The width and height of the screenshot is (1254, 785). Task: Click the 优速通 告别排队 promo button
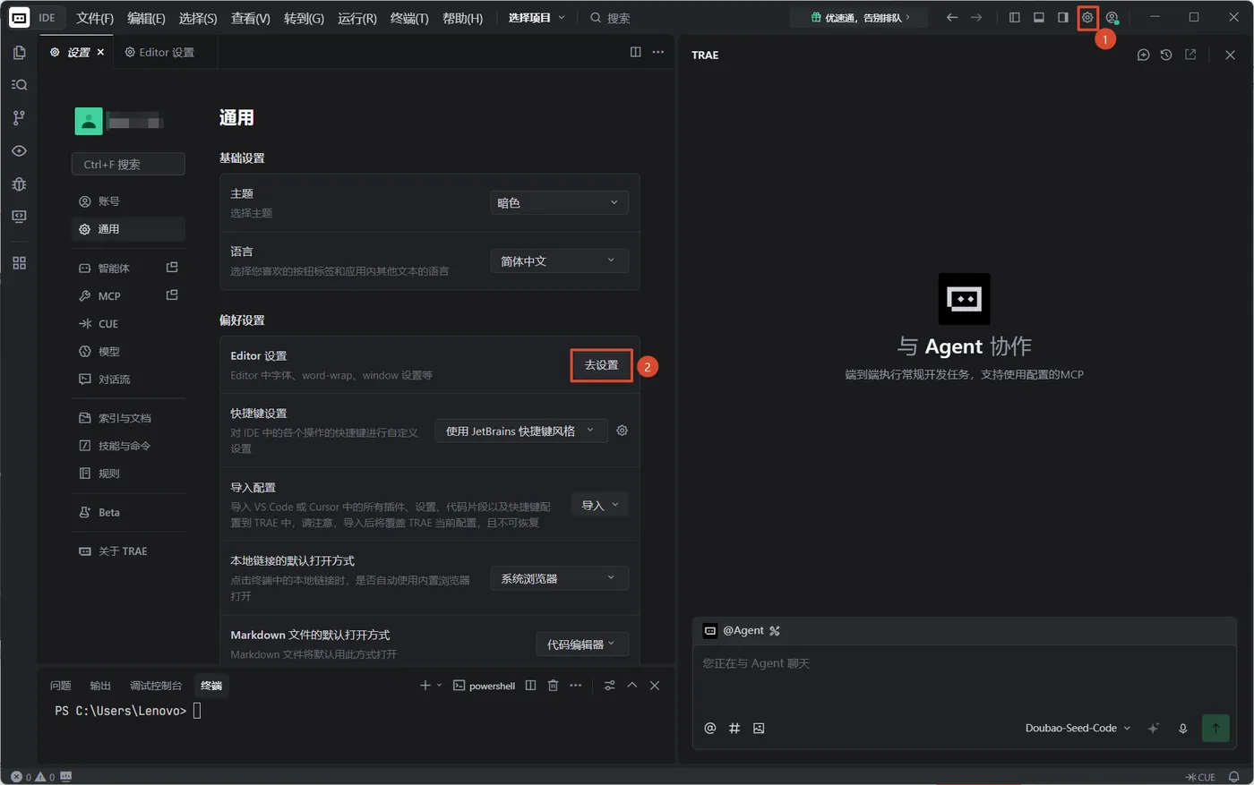pyautogui.click(x=860, y=17)
